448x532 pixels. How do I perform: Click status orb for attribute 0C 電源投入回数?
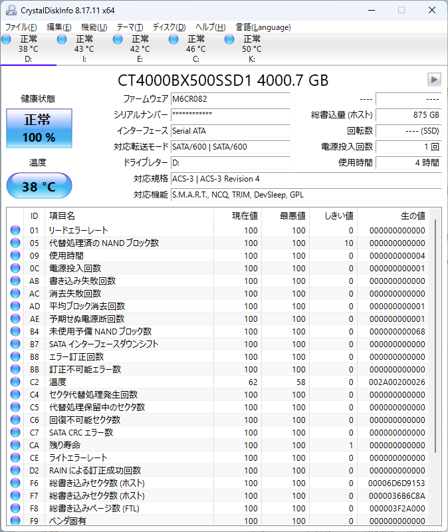coord(15,268)
